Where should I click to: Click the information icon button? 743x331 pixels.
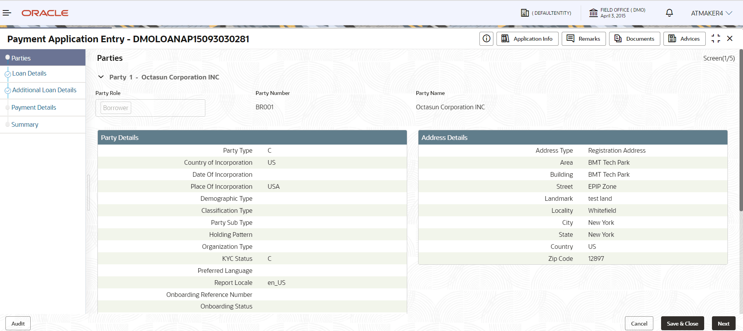click(x=486, y=39)
